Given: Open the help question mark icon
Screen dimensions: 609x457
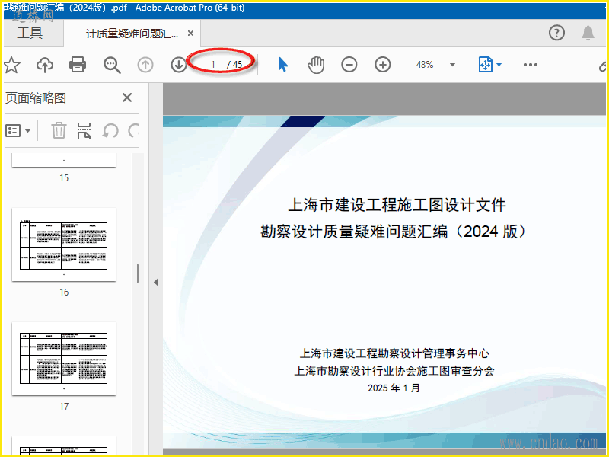Looking at the screenshot, I should [x=556, y=33].
